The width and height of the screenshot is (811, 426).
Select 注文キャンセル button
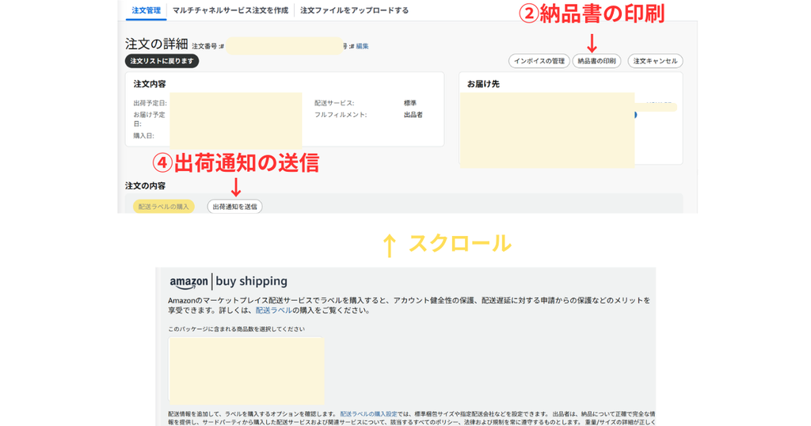[655, 61]
